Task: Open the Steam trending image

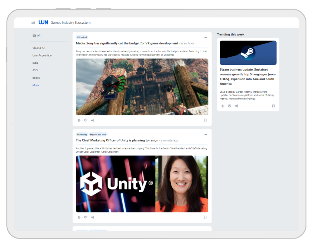Action: pyautogui.click(x=248, y=53)
